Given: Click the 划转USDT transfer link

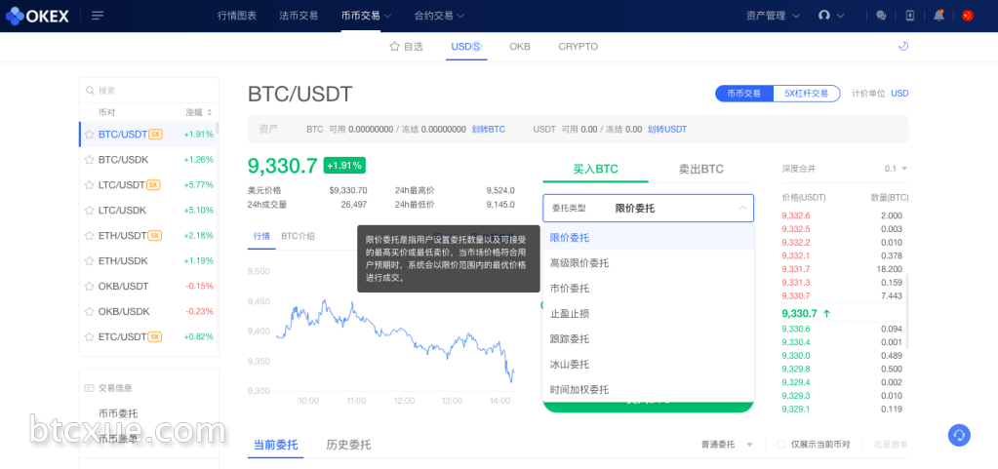Looking at the screenshot, I should 667,129.
